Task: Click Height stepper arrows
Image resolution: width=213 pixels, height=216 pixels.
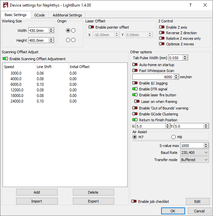Action: pos(51,40)
